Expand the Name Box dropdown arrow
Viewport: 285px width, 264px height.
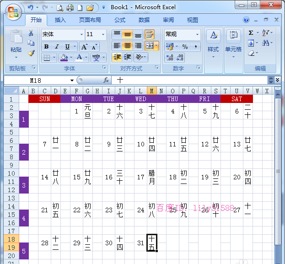[72, 80]
